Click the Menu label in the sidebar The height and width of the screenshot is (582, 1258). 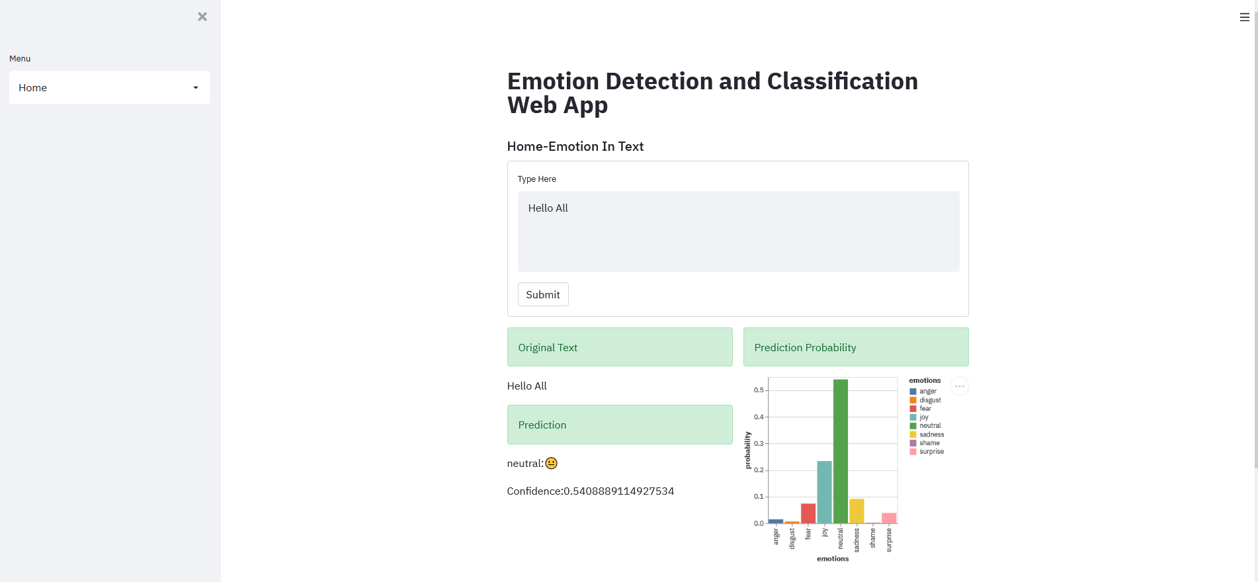click(19, 58)
